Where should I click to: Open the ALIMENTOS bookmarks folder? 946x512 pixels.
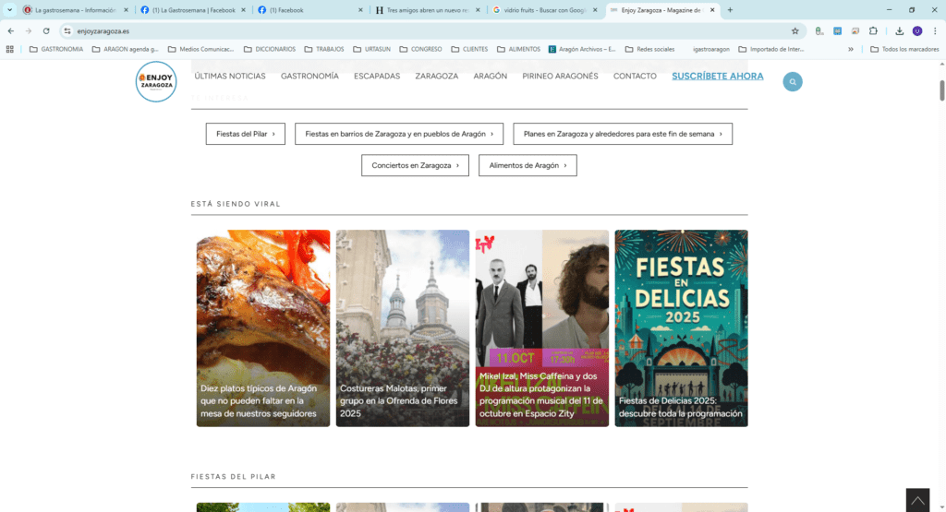tap(519, 49)
